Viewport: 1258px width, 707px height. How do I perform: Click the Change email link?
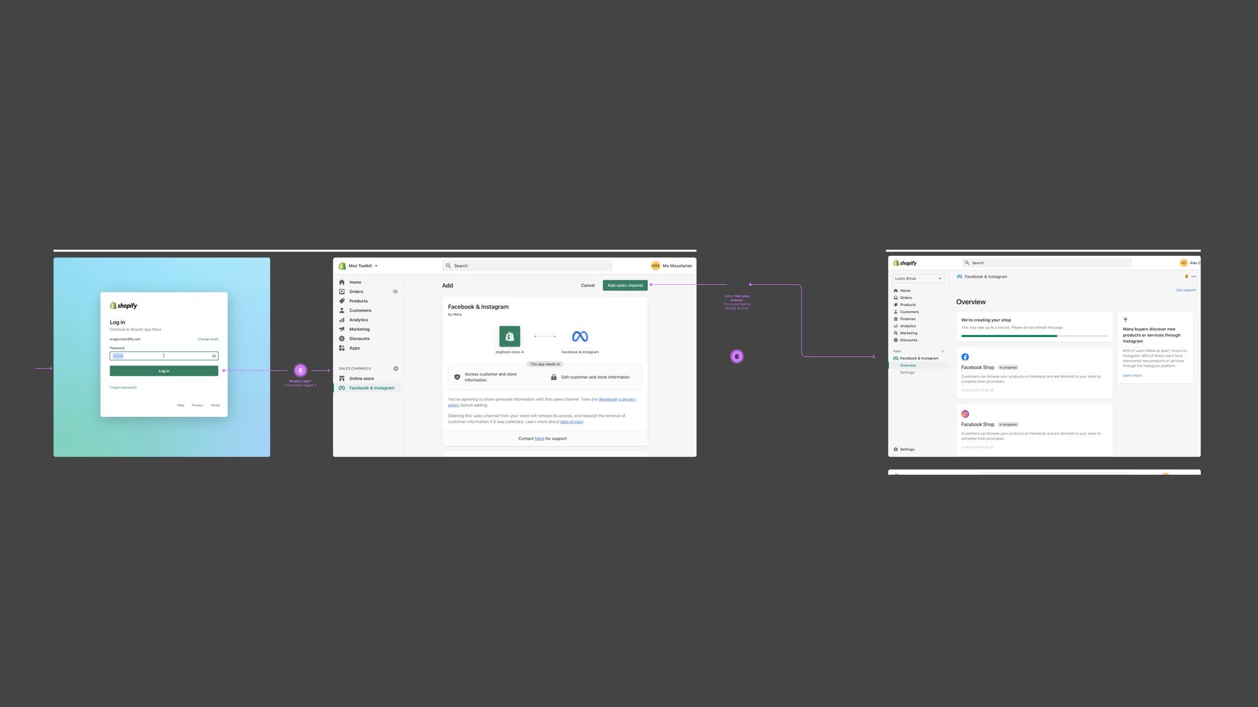pyautogui.click(x=208, y=339)
